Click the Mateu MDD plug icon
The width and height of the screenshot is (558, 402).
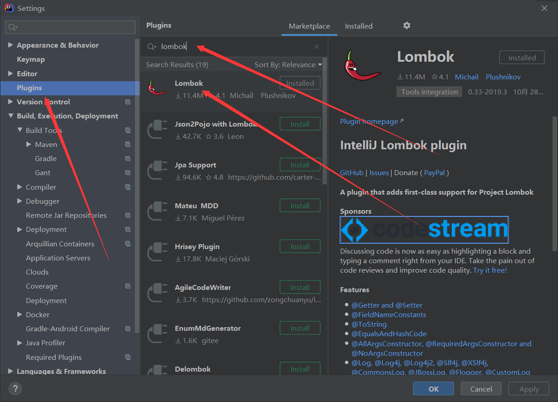(x=158, y=211)
